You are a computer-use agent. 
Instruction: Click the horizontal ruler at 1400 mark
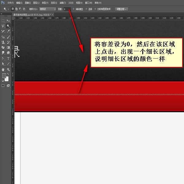(x=78, y=18)
